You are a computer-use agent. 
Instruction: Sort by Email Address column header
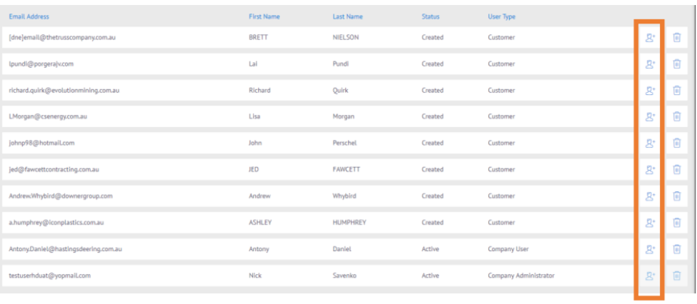click(x=29, y=16)
